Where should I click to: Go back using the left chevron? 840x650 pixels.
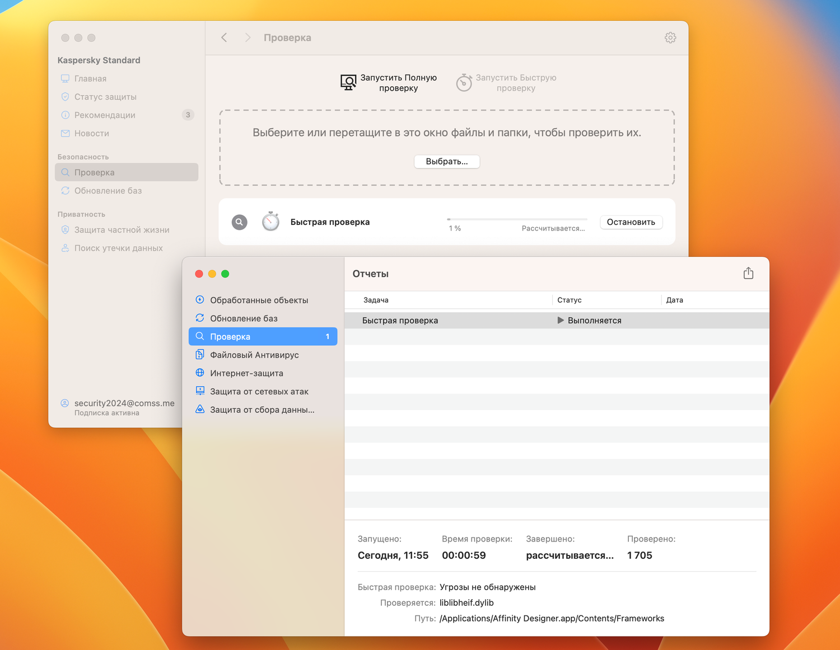click(224, 37)
